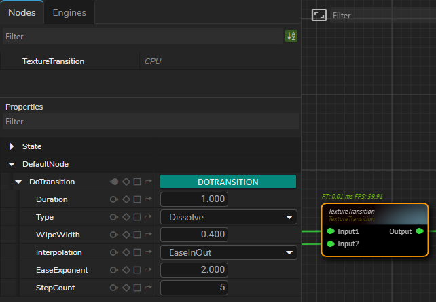Click the pin icon on Duration row

(x=113, y=199)
